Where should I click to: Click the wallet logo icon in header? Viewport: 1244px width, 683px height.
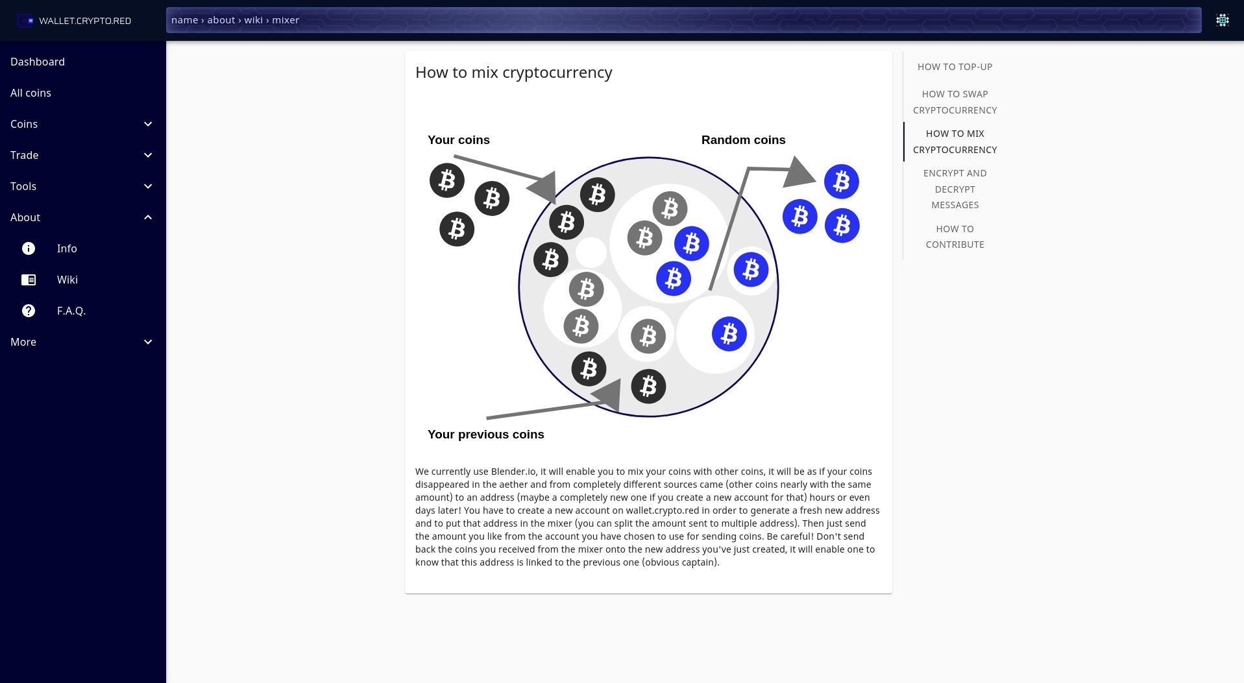pyautogui.click(x=25, y=21)
